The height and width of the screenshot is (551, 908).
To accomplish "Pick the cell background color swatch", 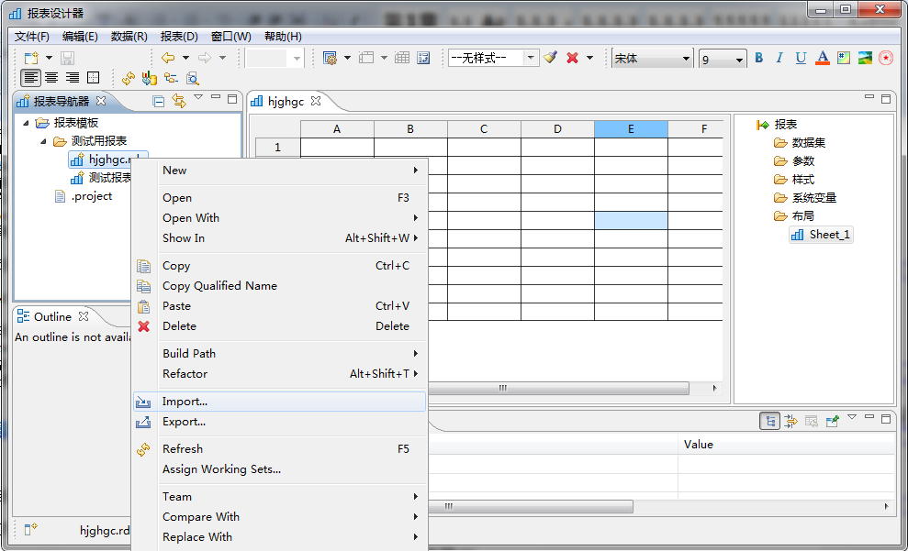I will click(x=844, y=58).
